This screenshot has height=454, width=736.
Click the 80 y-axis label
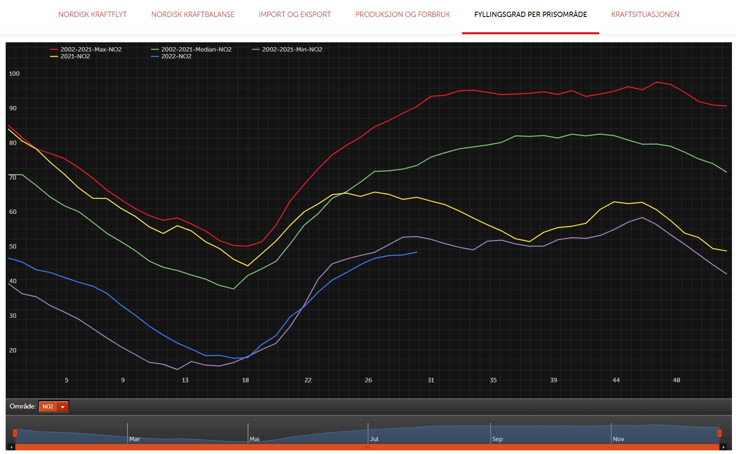13,143
